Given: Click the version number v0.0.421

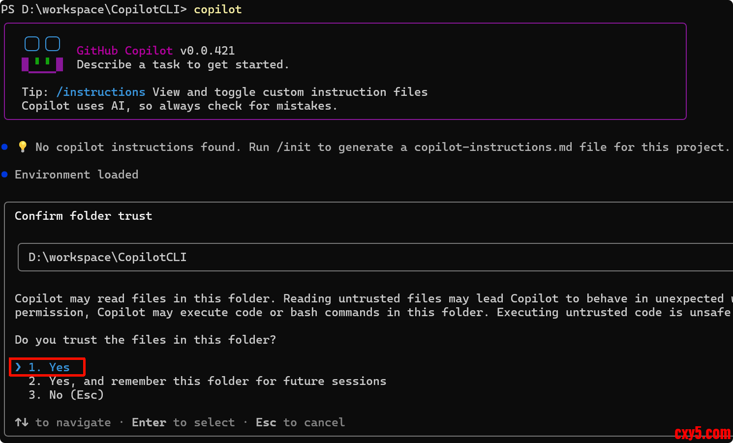Looking at the screenshot, I should click(x=207, y=51).
